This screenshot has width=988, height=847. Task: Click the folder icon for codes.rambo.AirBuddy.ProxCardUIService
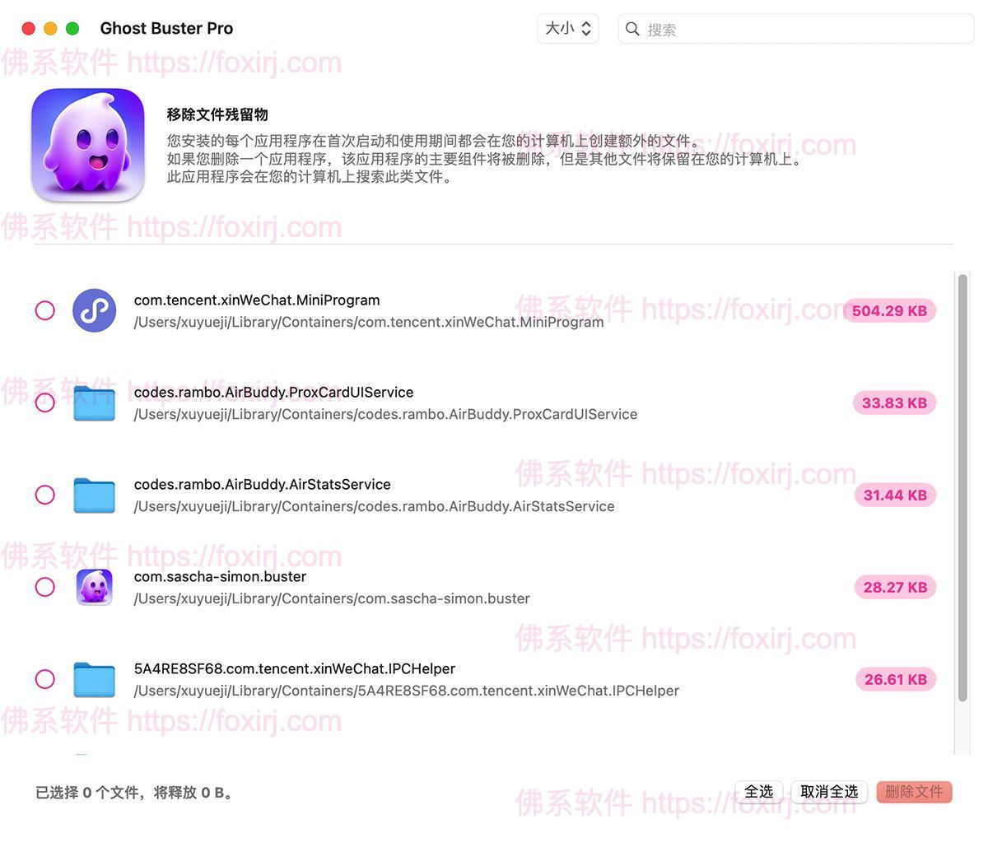(94, 403)
